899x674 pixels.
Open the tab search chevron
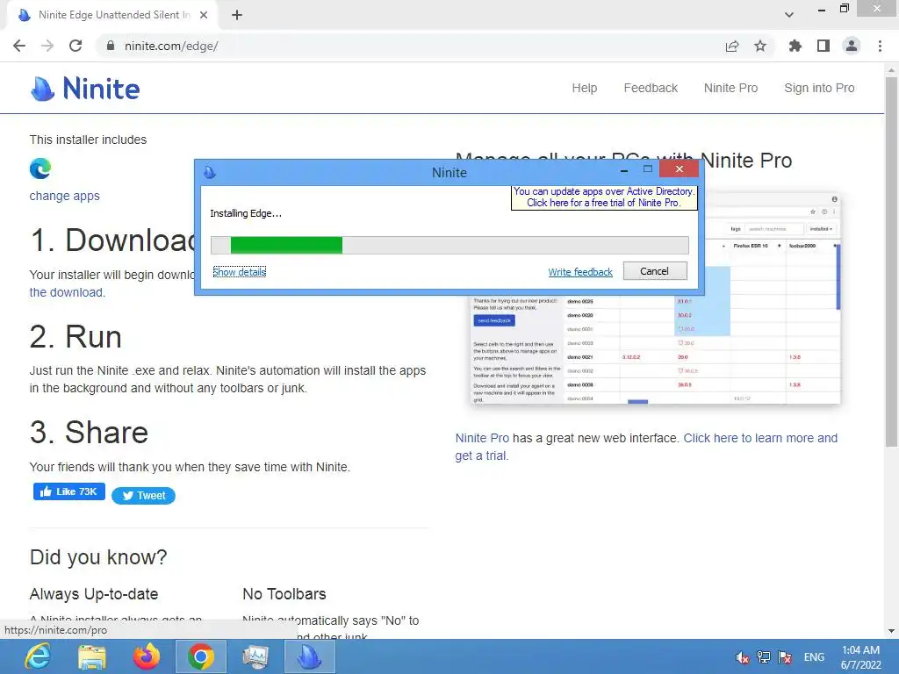click(789, 15)
